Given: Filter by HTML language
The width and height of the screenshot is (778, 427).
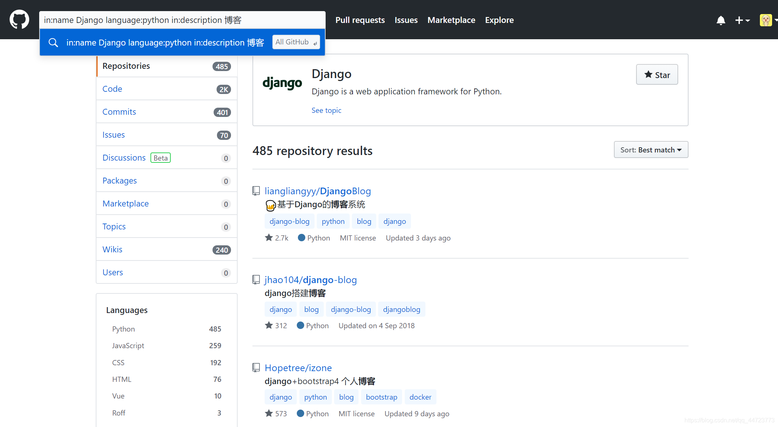Looking at the screenshot, I should [167, 379].
